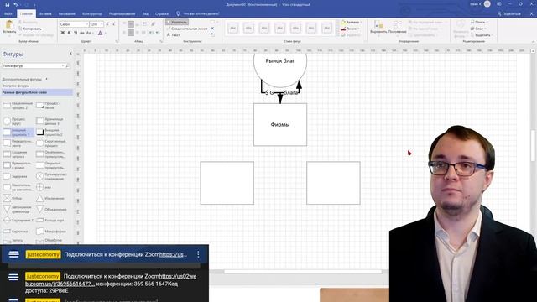Image resolution: width=537 pixels, height=302 pixels.
Task: Click the Save icon in the title bar
Action: click(8, 4)
